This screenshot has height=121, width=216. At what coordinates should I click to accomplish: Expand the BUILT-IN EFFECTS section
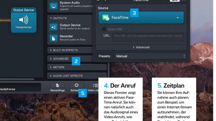tap(70, 50)
